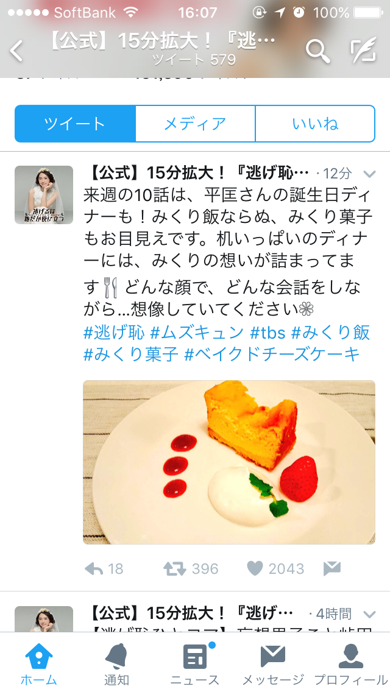Image resolution: width=390 pixels, height=692 pixels.
Task: Open the ニュース news tab
Action: point(195,664)
